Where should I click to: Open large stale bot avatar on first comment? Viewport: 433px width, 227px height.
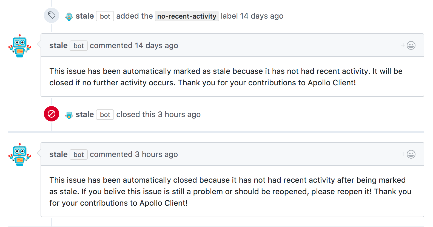pos(20,46)
